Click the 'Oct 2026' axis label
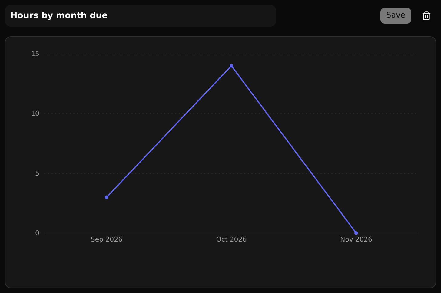Screen dimensions: 441x293 click(231, 239)
